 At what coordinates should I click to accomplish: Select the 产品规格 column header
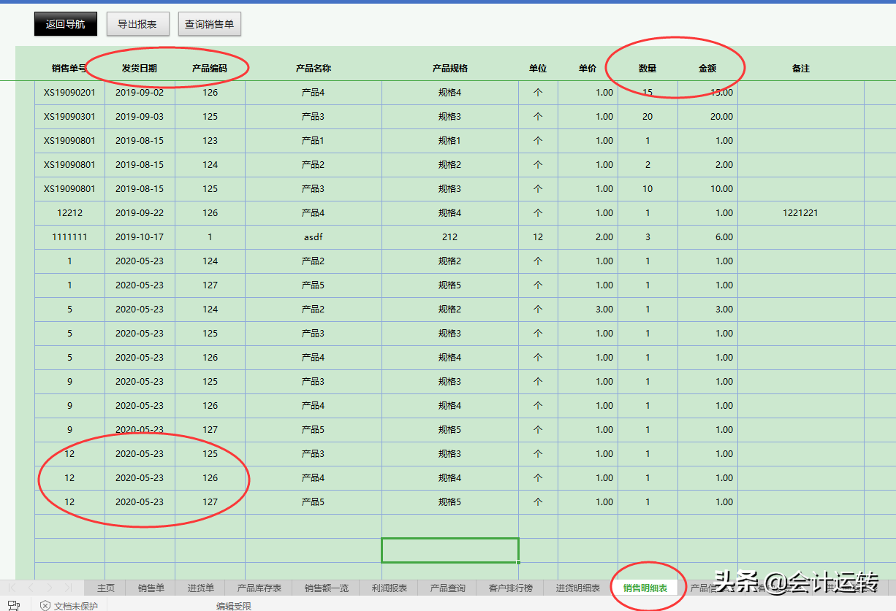coord(450,69)
